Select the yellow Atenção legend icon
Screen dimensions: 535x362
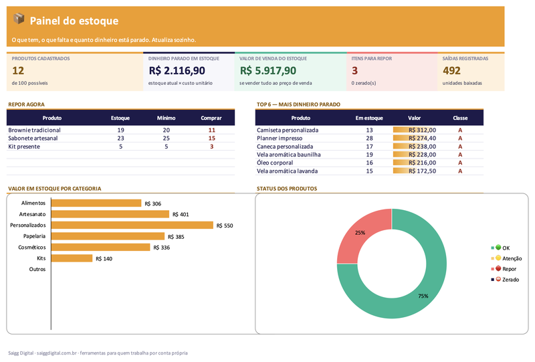pyautogui.click(x=498, y=258)
